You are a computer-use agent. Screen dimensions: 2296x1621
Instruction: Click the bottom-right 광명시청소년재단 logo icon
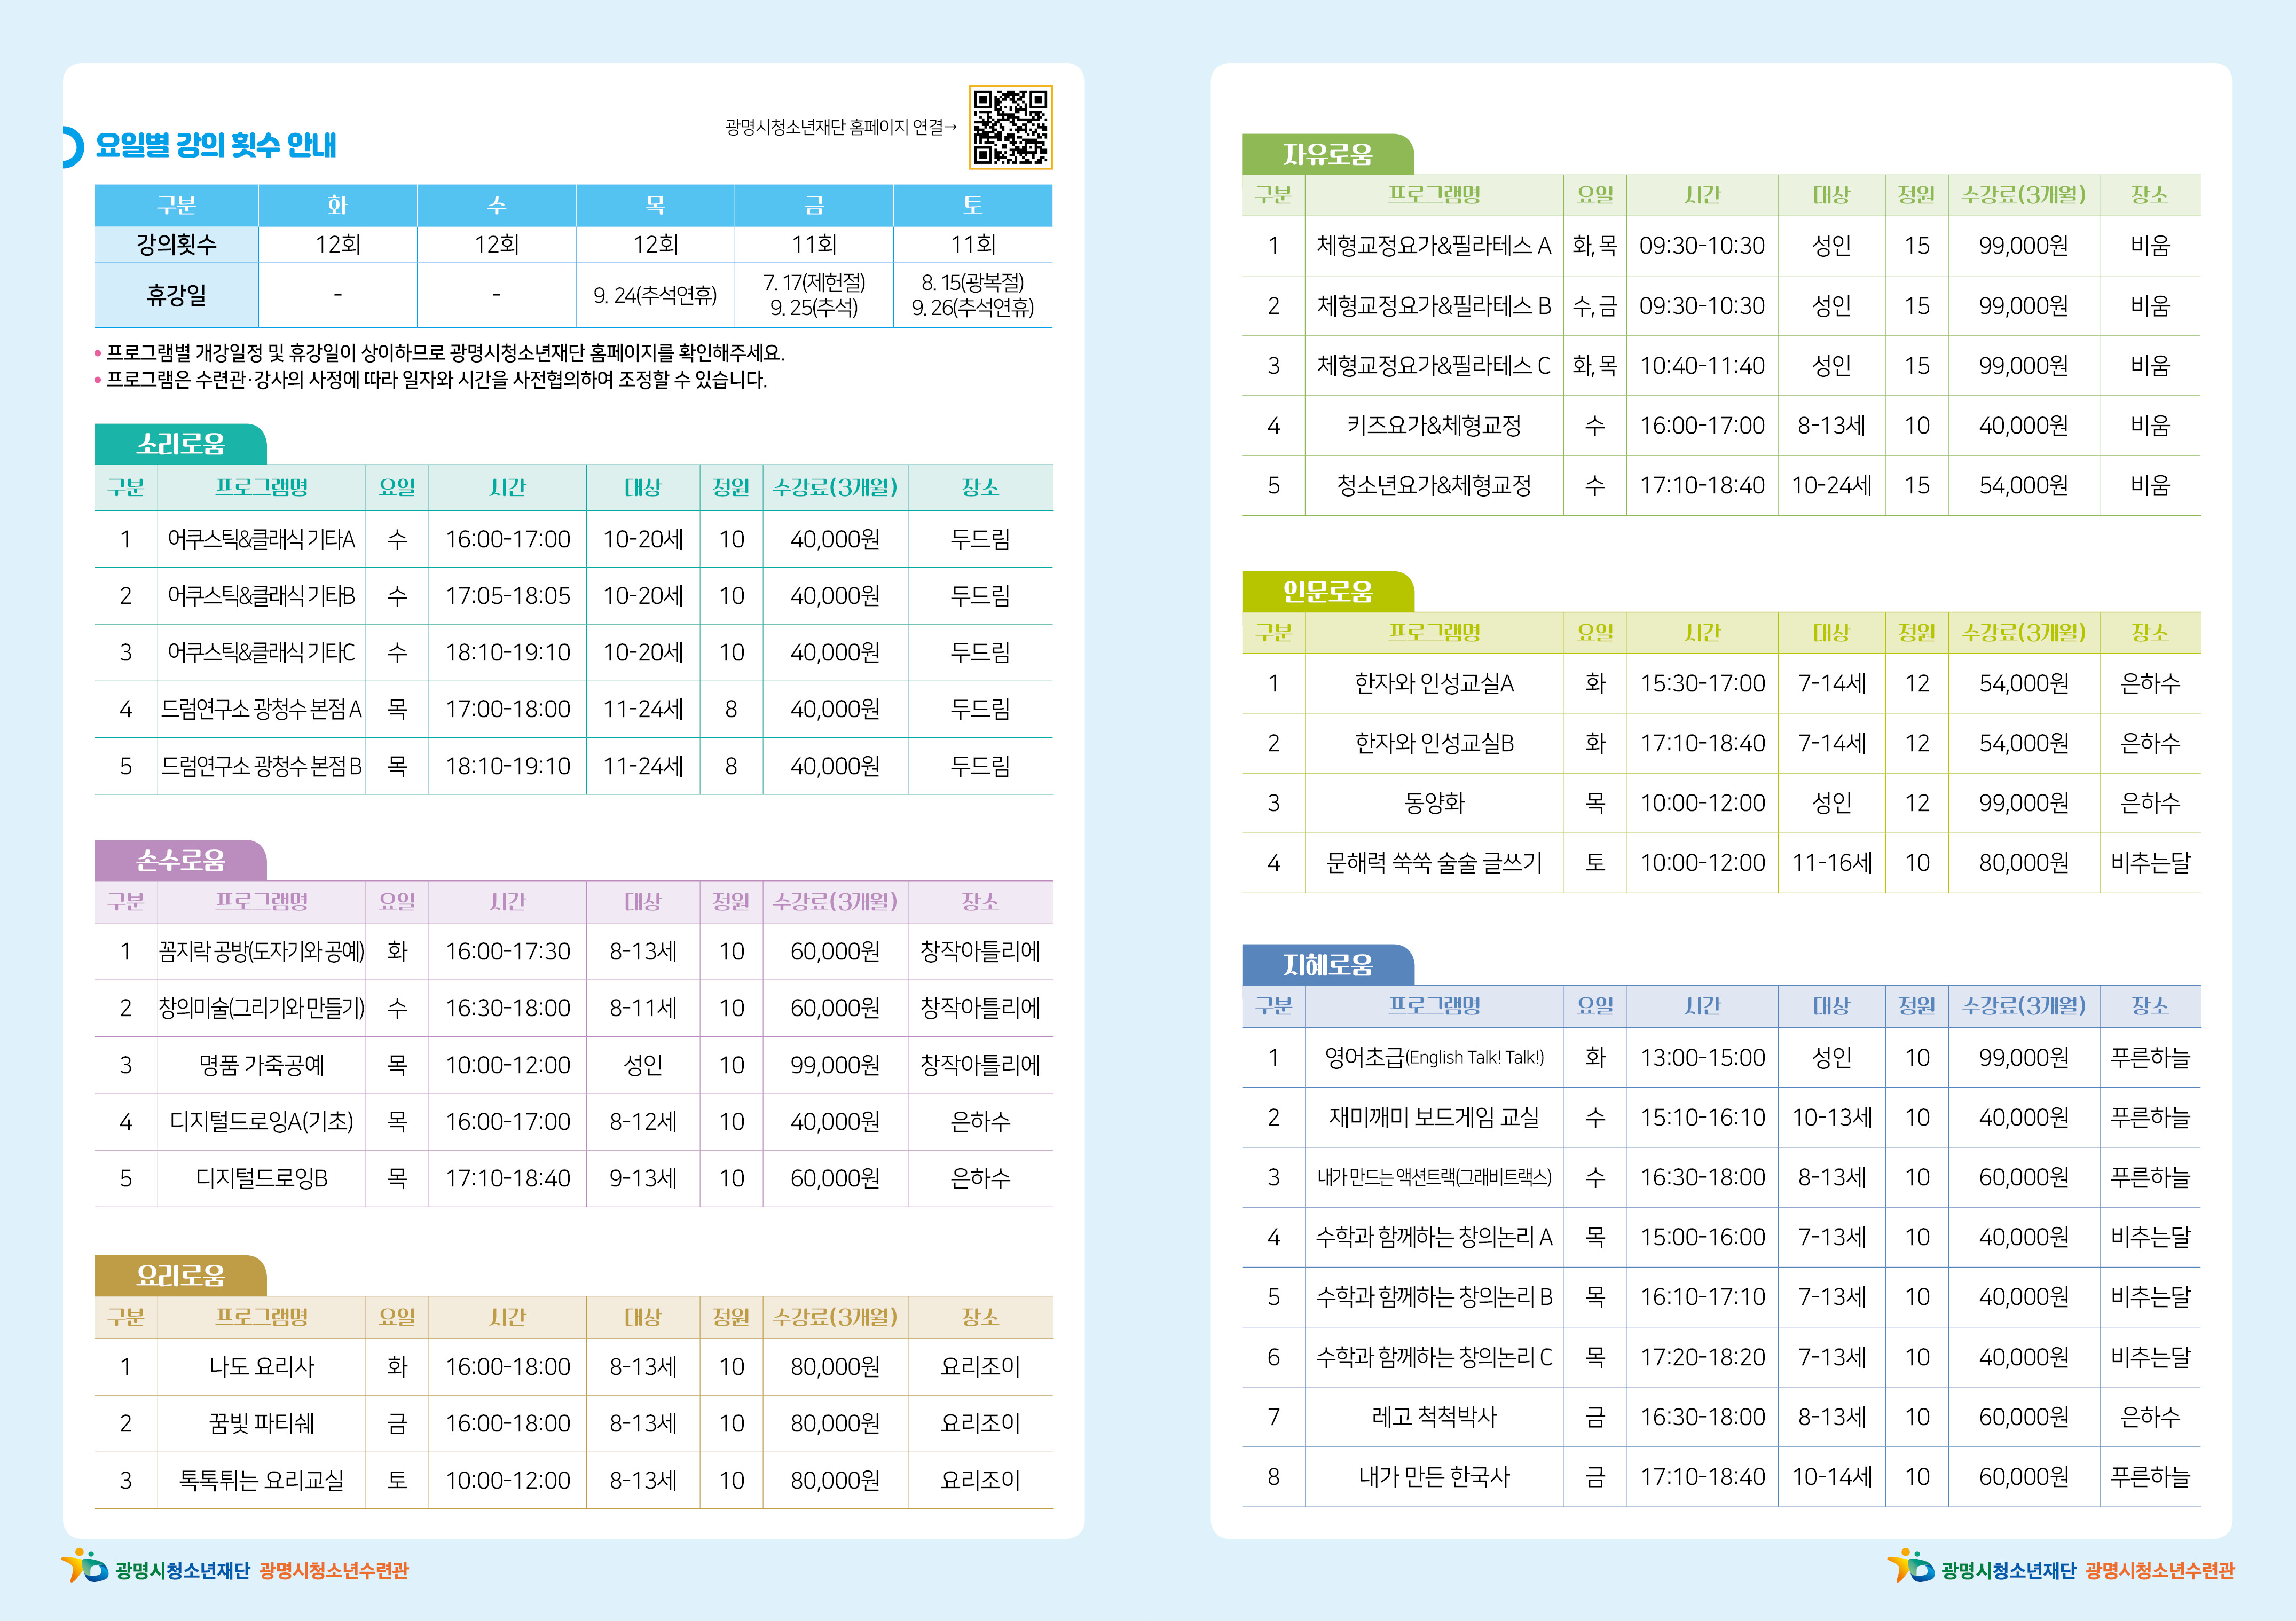tap(1910, 1565)
